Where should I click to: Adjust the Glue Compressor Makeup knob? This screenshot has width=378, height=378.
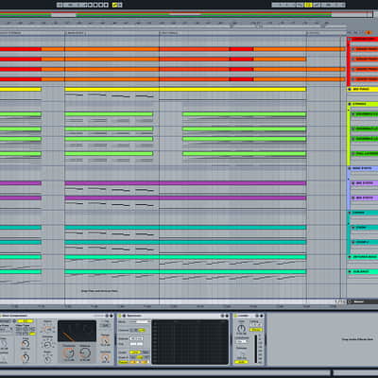pyautogui.click(x=85, y=353)
